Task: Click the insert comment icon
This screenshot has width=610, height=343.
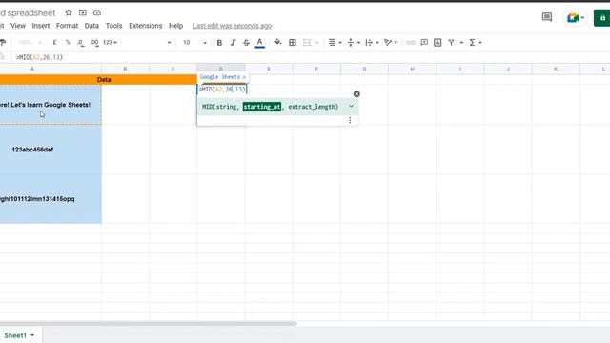Action: [424, 42]
